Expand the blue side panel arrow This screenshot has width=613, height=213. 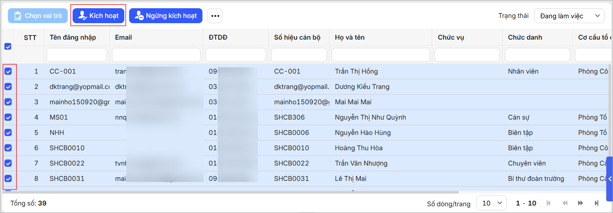point(610,179)
